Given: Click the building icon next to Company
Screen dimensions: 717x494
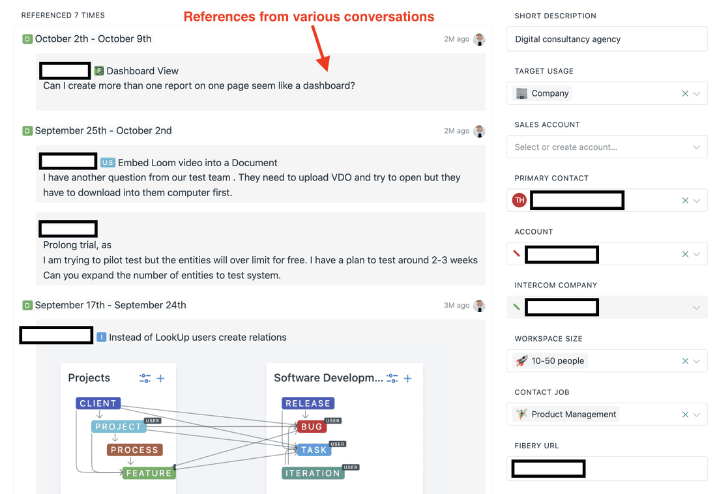Looking at the screenshot, I should (520, 93).
